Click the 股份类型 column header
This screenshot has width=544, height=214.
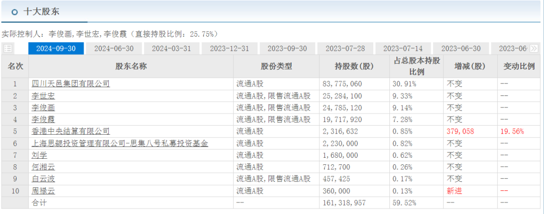[277, 66]
